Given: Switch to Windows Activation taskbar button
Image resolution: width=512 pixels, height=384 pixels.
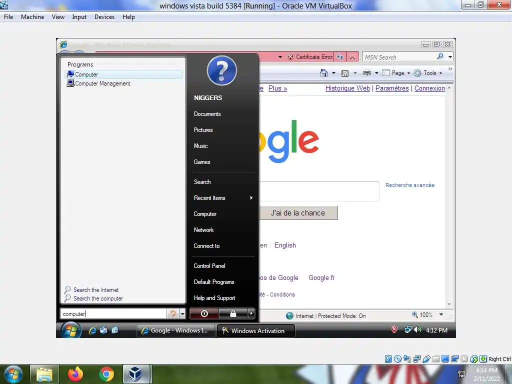Looking at the screenshot, I should pyautogui.click(x=256, y=330).
